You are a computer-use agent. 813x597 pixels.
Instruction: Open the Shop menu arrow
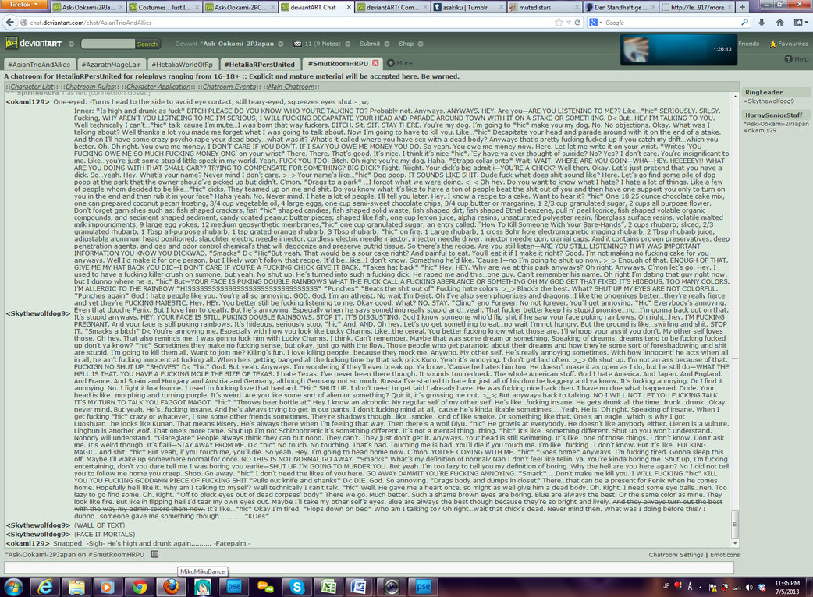(421, 44)
